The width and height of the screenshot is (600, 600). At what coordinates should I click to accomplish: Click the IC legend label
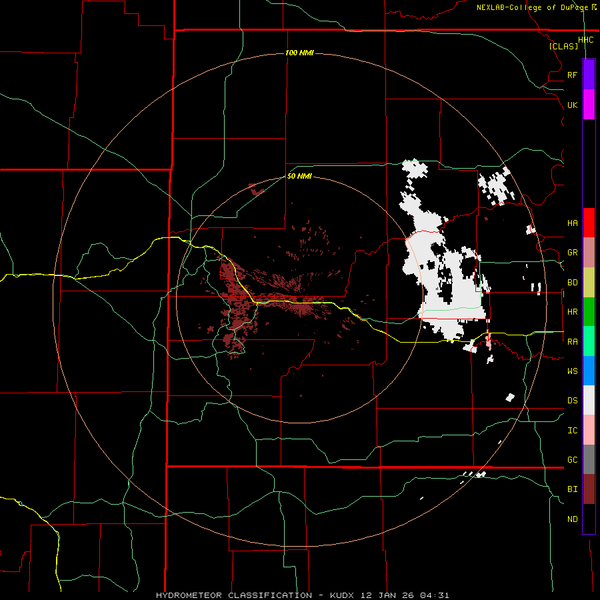coord(572,431)
